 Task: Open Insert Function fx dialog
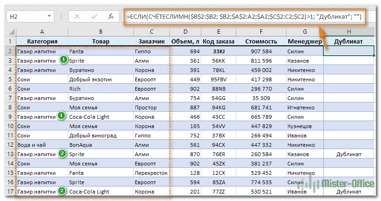[110, 16]
